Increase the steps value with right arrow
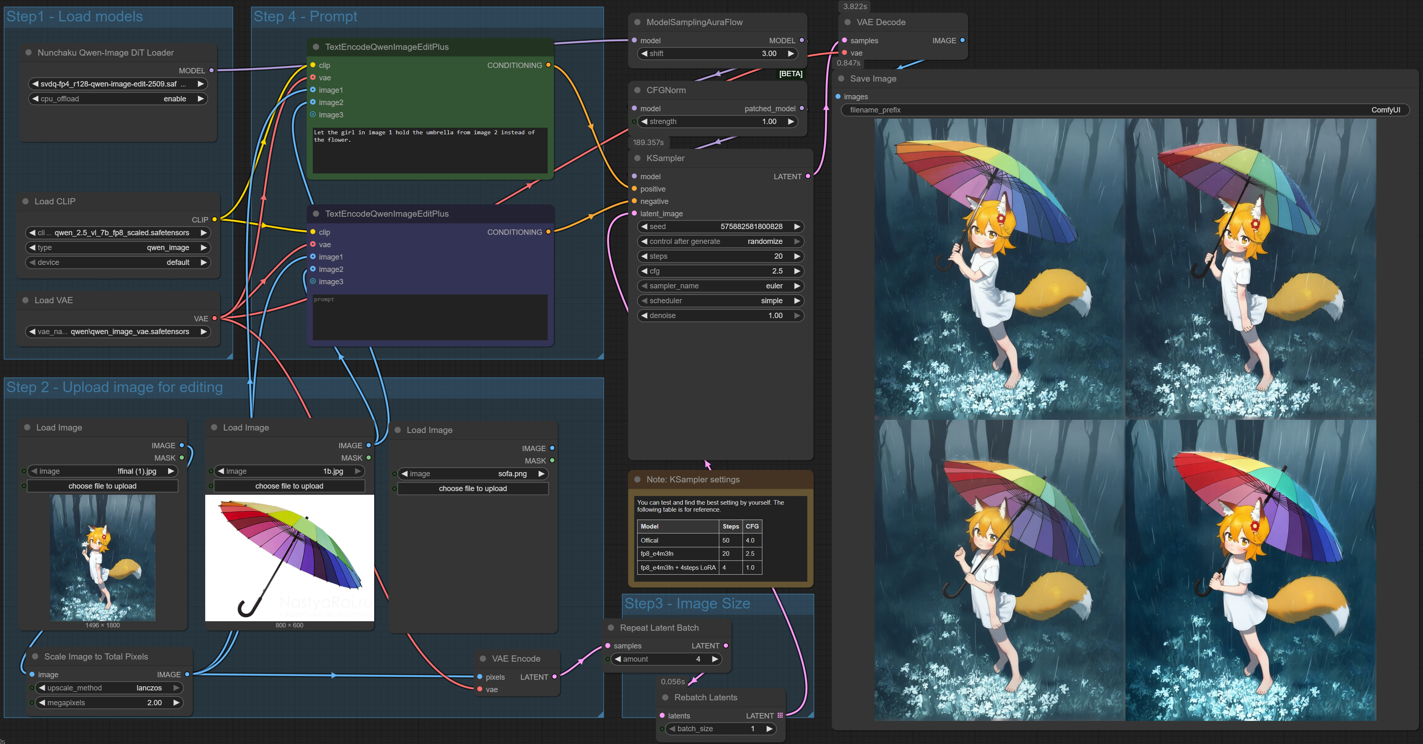Image resolution: width=1423 pixels, height=744 pixels. (797, 256)
